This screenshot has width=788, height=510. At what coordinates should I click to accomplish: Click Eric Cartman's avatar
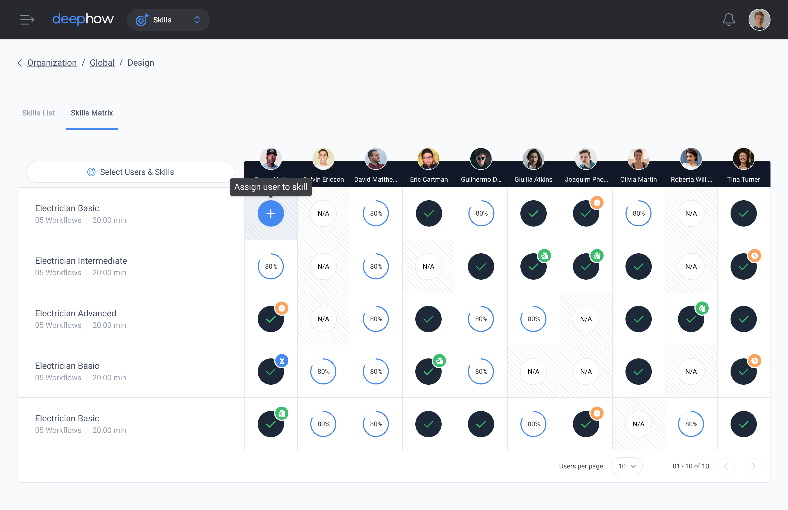point(428,159)
